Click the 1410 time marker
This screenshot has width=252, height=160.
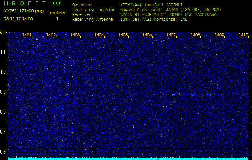(243, 35)
